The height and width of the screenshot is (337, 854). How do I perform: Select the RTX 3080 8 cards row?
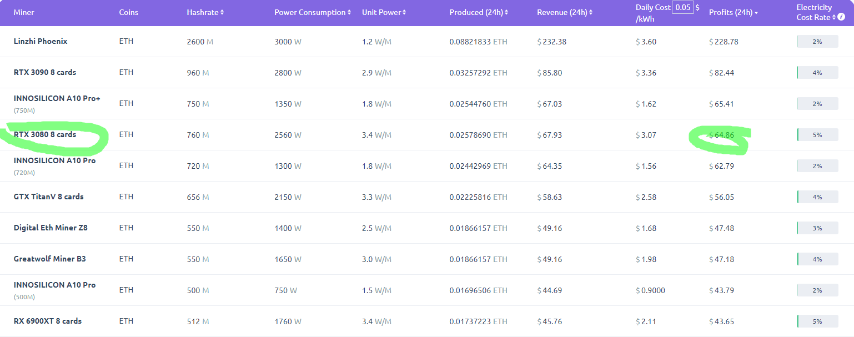[45, 134]
